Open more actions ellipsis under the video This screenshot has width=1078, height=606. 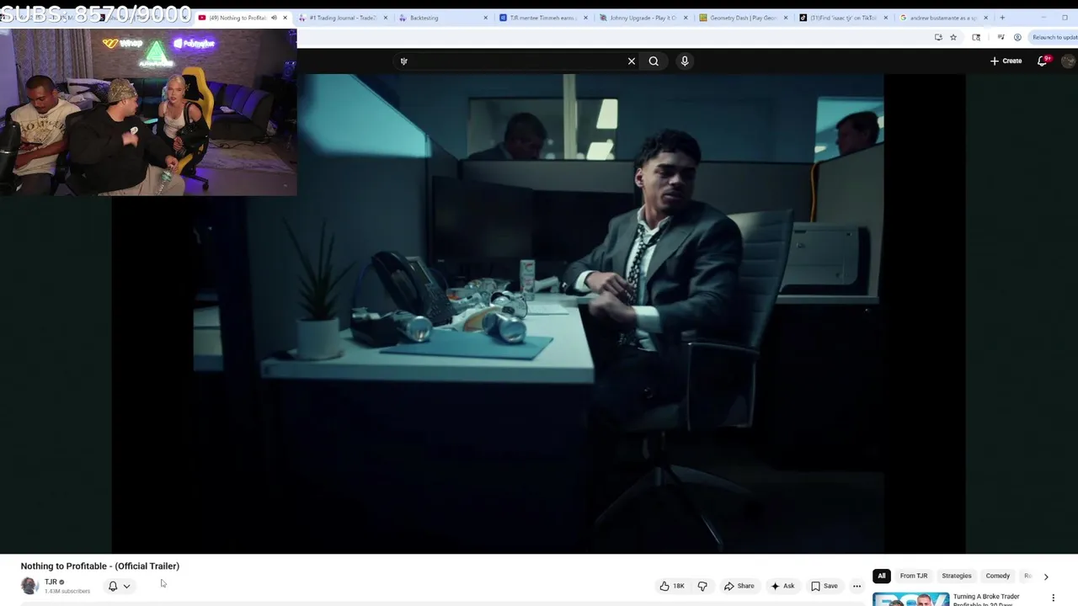(x=857, y=586)
